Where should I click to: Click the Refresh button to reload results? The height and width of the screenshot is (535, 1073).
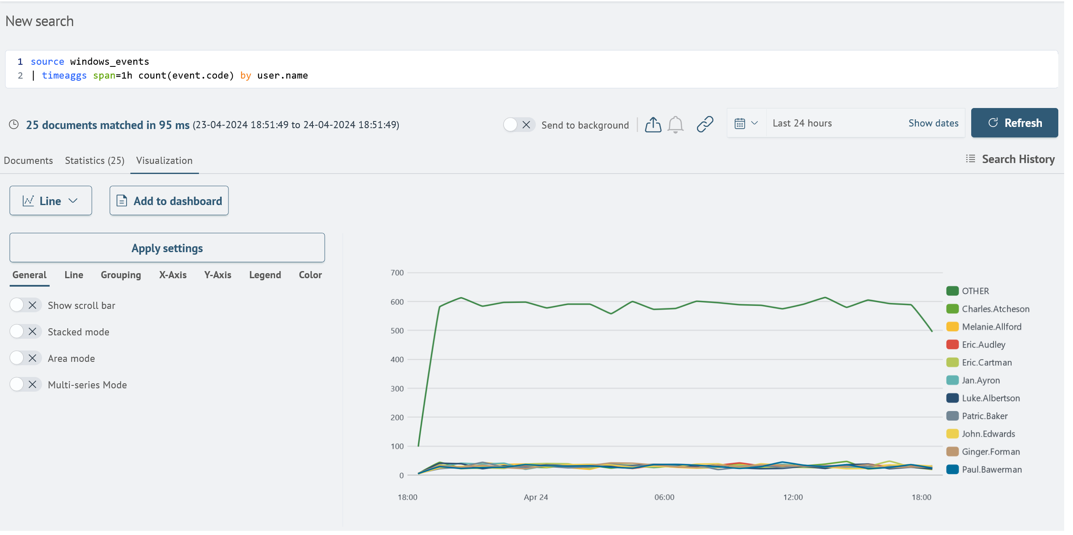pyautogui.click(x=1015, y=122)
